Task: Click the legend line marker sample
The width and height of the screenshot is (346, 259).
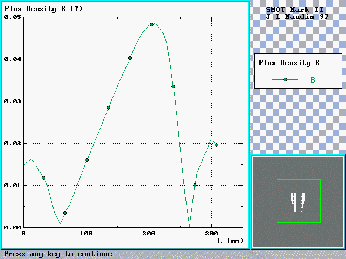Action: pos(285,79)
